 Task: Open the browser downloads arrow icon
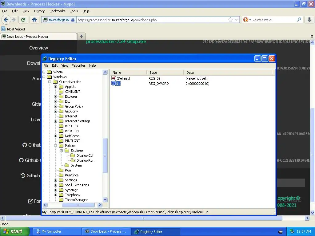click(309, 20)
